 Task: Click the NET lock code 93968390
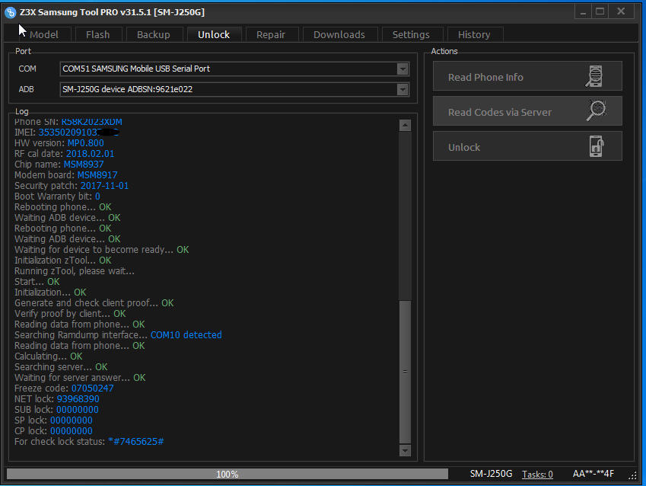pyautogui.click(x=78, y=399)
